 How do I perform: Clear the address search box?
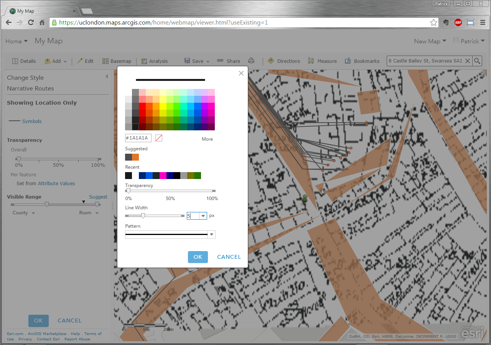(468, 61)
